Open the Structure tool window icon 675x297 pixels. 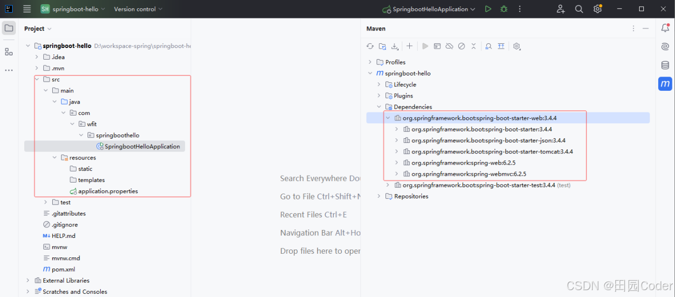(9, 52)
